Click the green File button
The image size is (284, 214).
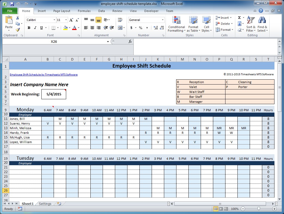tap(10, 11)
